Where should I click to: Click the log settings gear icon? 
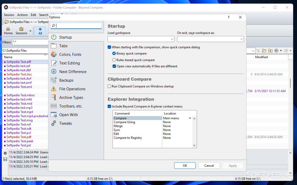point(5,153)
